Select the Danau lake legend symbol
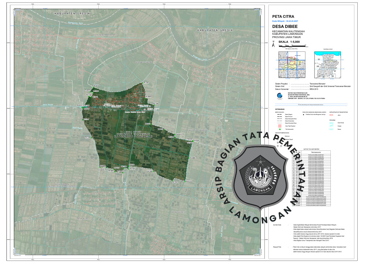 (331, 129)
